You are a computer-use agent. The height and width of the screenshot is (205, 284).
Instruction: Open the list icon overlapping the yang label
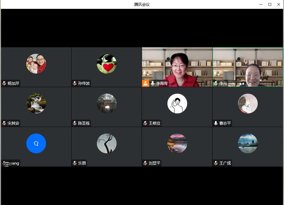coord(6,164)
